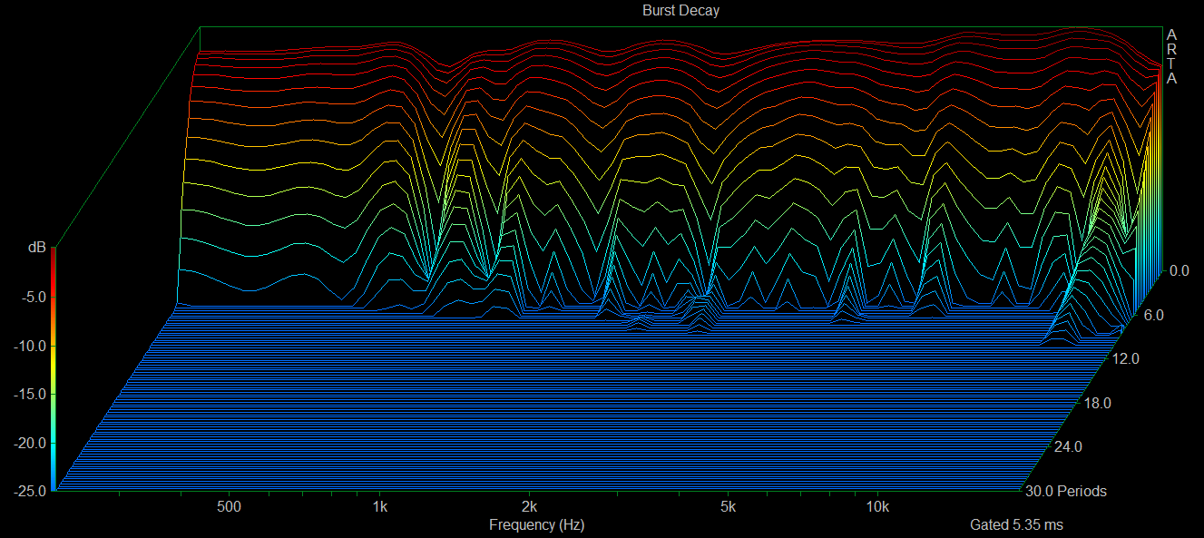
Task: Click the Frequency (Hz) axis title
Action: point(536,524)
